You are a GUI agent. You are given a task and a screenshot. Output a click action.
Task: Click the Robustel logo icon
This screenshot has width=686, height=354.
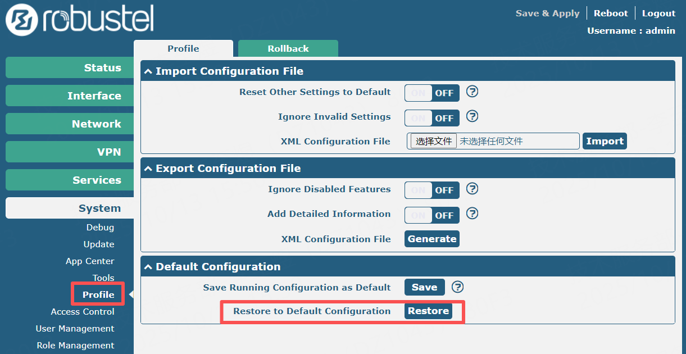pyautogui.click(x=20, y=21)
